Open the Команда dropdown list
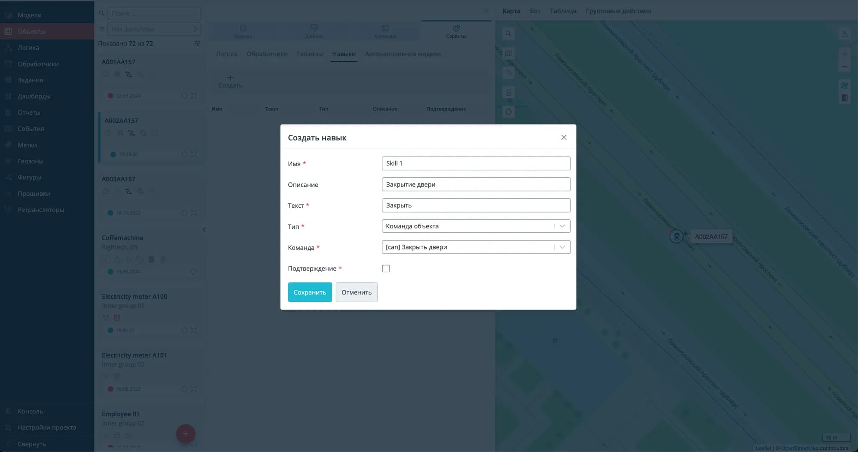 click(x=562, y=247)
